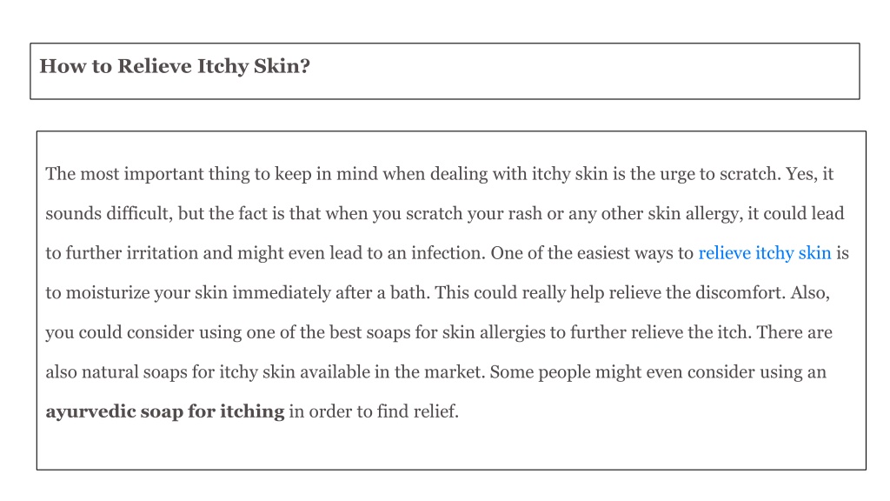This screenshot has width=890, height=501.
Task: Click the phrase 'immediately after a bath'
Action: pos(330,293)
